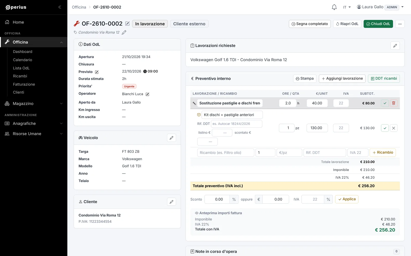Click the Operius logo
Image resolution: width=411 pixels, height=256 pixels.
16,7
